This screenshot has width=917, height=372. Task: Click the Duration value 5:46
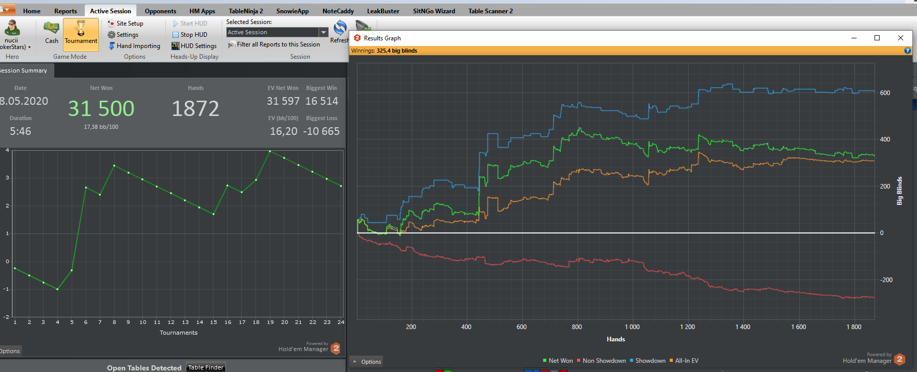[x=20, y=131]
